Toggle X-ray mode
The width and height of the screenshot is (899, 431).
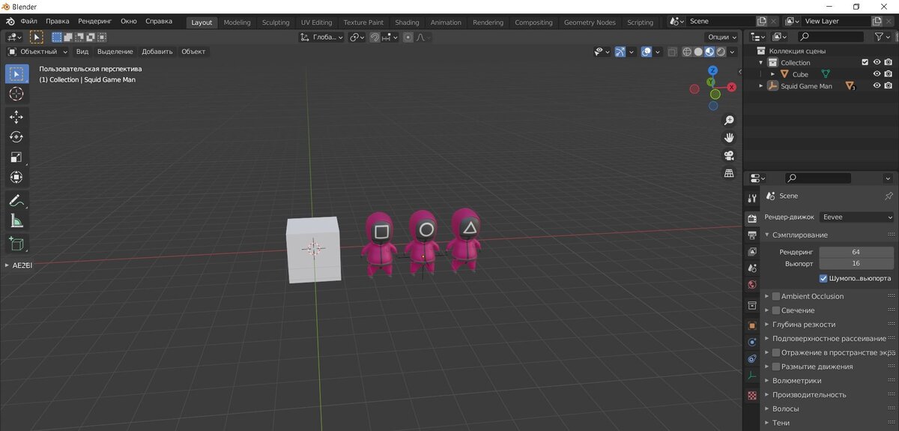pyautogui.click(x=672, y=52)
